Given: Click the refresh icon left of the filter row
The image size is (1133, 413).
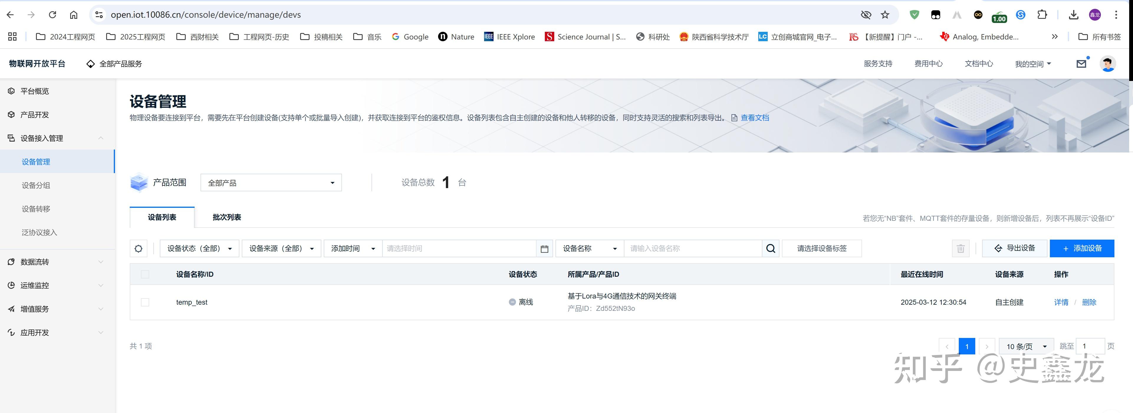Looking at the screenshot, I should [138, 248].
